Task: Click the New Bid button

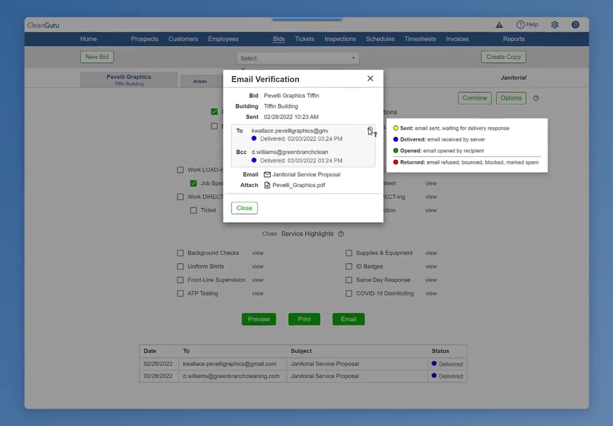Action: (x=97, y=57)
